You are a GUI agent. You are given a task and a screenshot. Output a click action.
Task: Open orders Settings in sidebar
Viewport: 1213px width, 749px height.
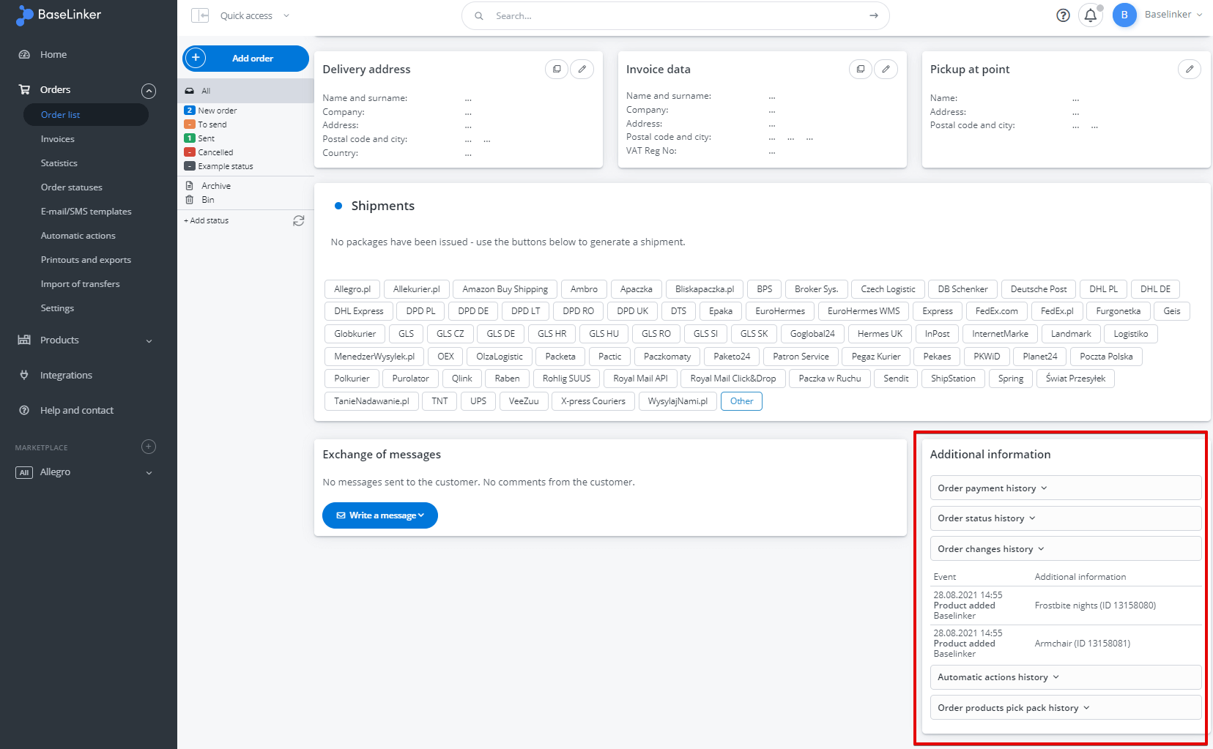click(57, 308)
